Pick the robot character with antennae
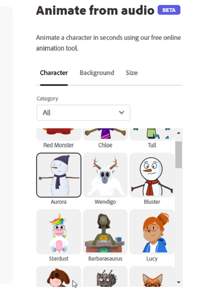The image size is (212, 293). tap(105, 276)
